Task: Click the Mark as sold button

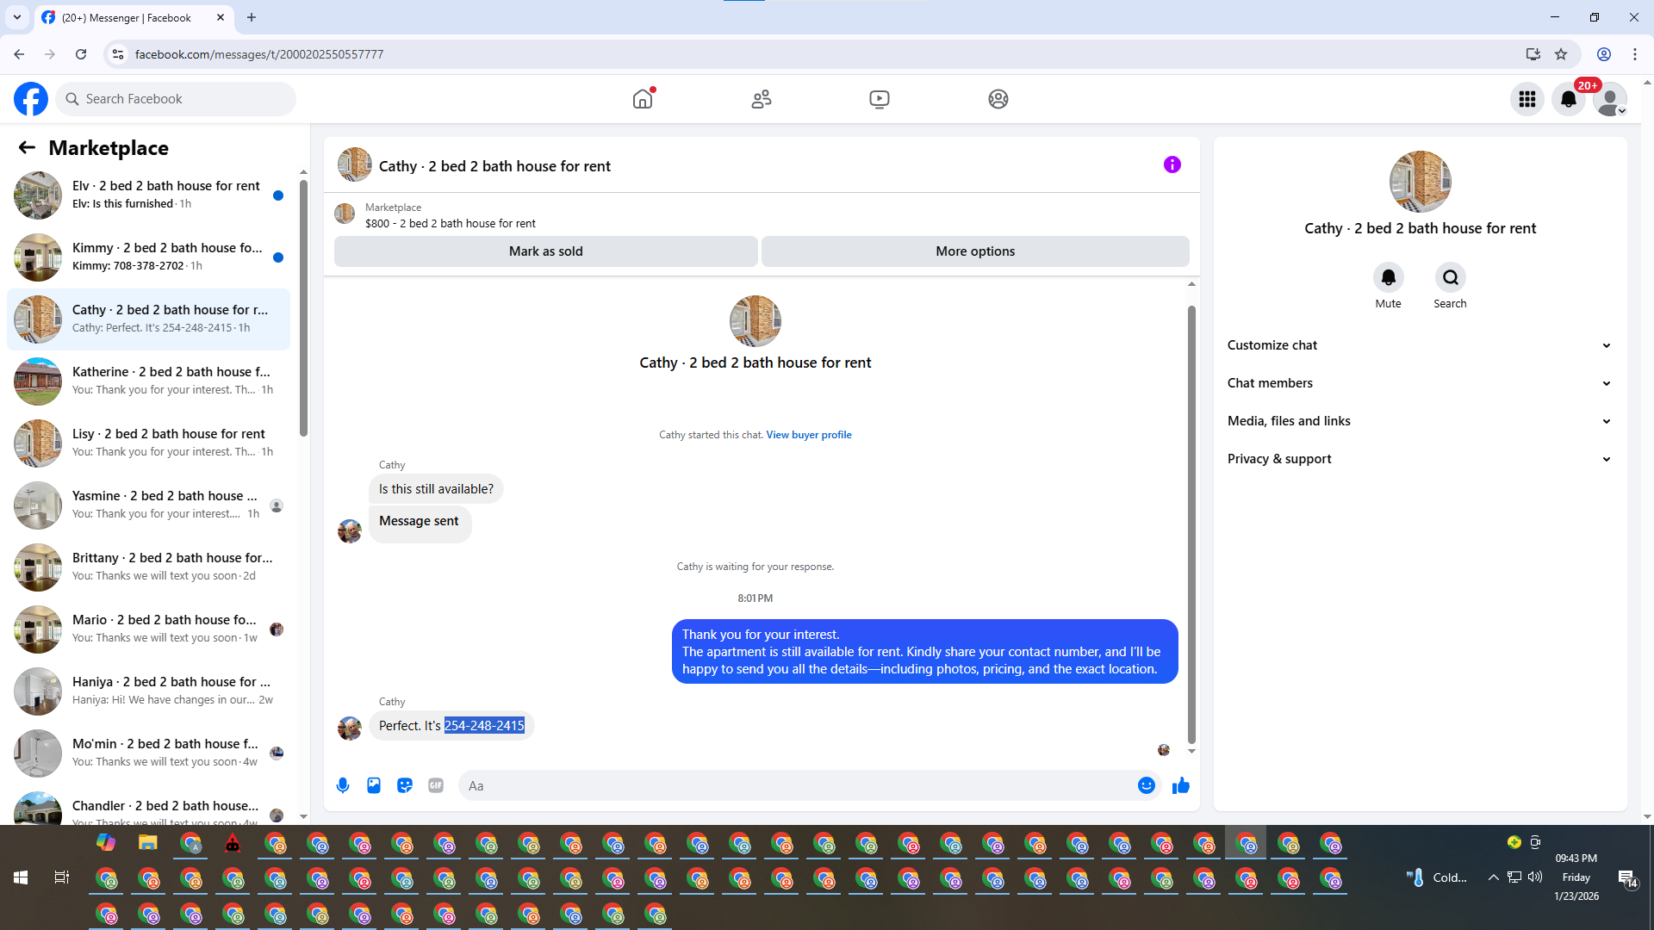Action: [x=545, y=251]
